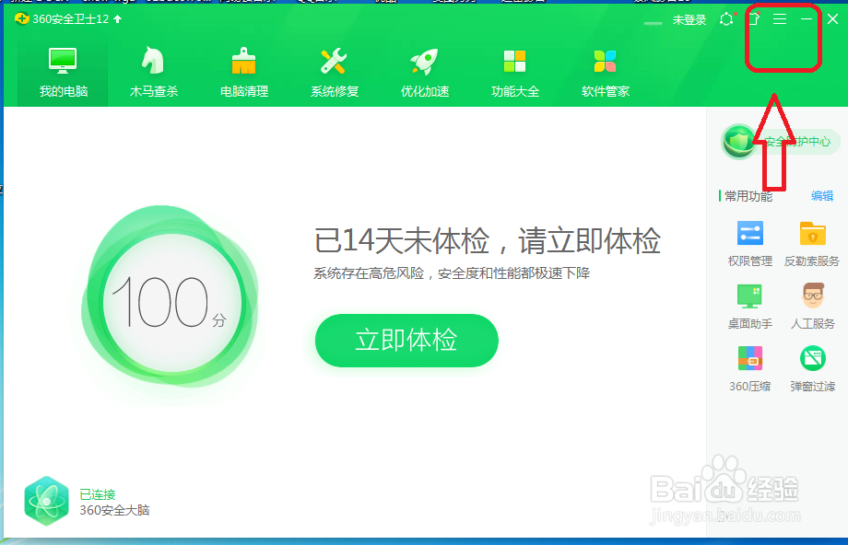
Task: Launch 360压缩
Action: coord(749,369)
